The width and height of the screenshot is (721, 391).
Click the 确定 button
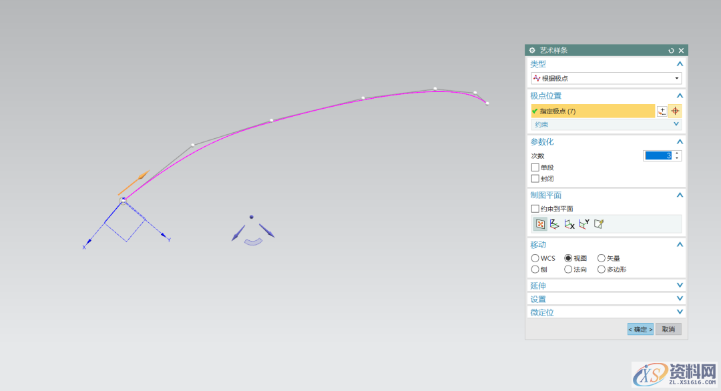[640, 329]
